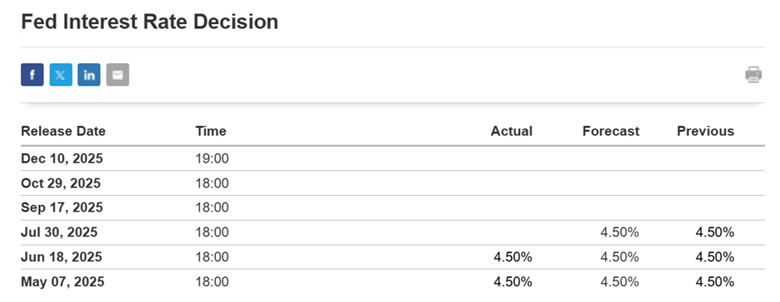Click the Jun 18 actual value 4.50%

(x=513, y=257)
